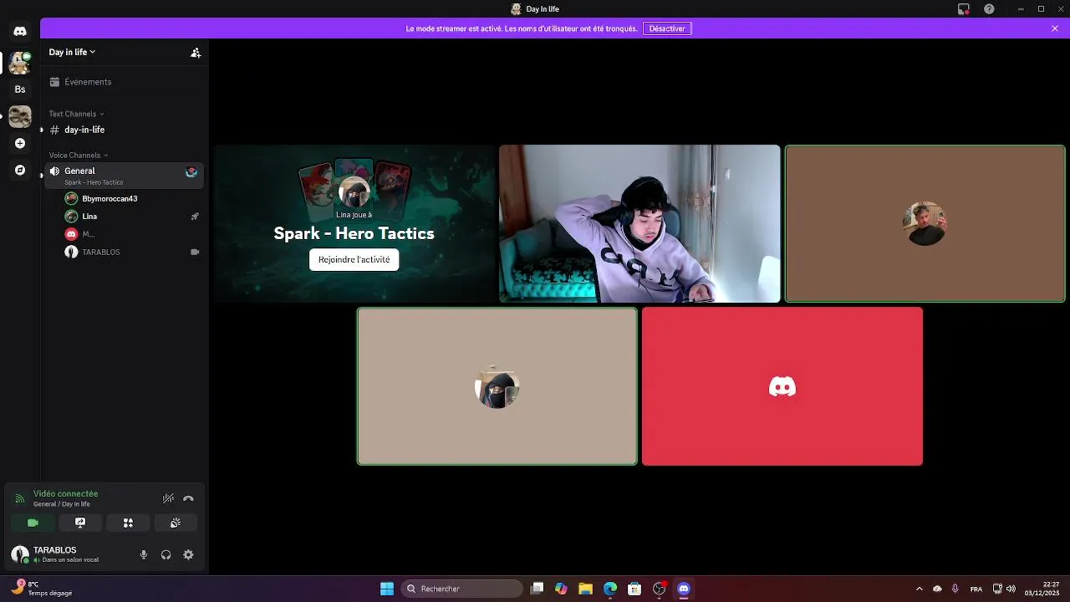This screenshot has width=1070, height=602.
Task: Open the day-in-life text channel
Action: [x=125, y=130]
